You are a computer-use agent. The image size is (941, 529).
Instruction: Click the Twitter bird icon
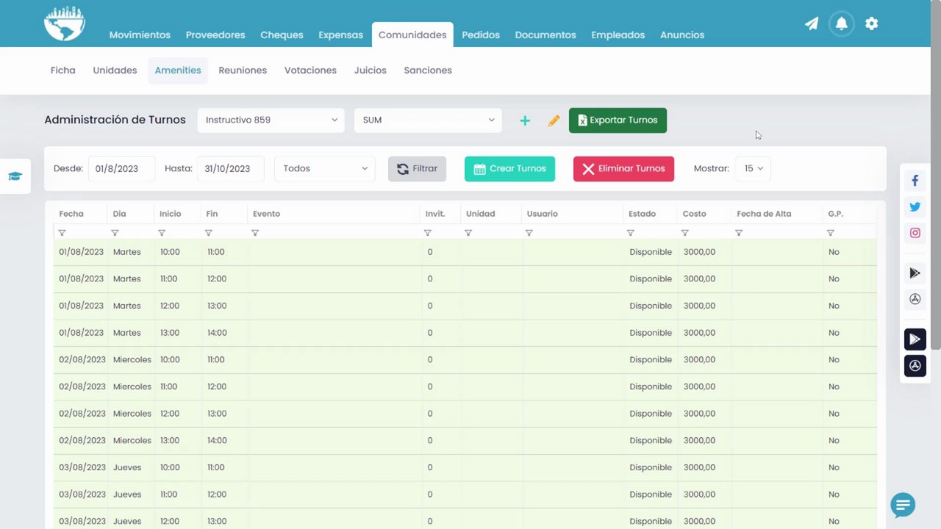pyautogui.click(x=915, y=207)
